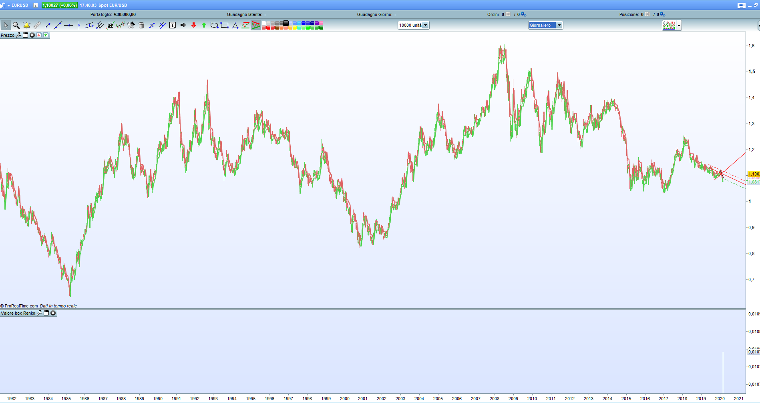The height and width of the screenshot is (403, 760).
Task: Toggle the pointer cursor mode
Action: coord(6,25)
